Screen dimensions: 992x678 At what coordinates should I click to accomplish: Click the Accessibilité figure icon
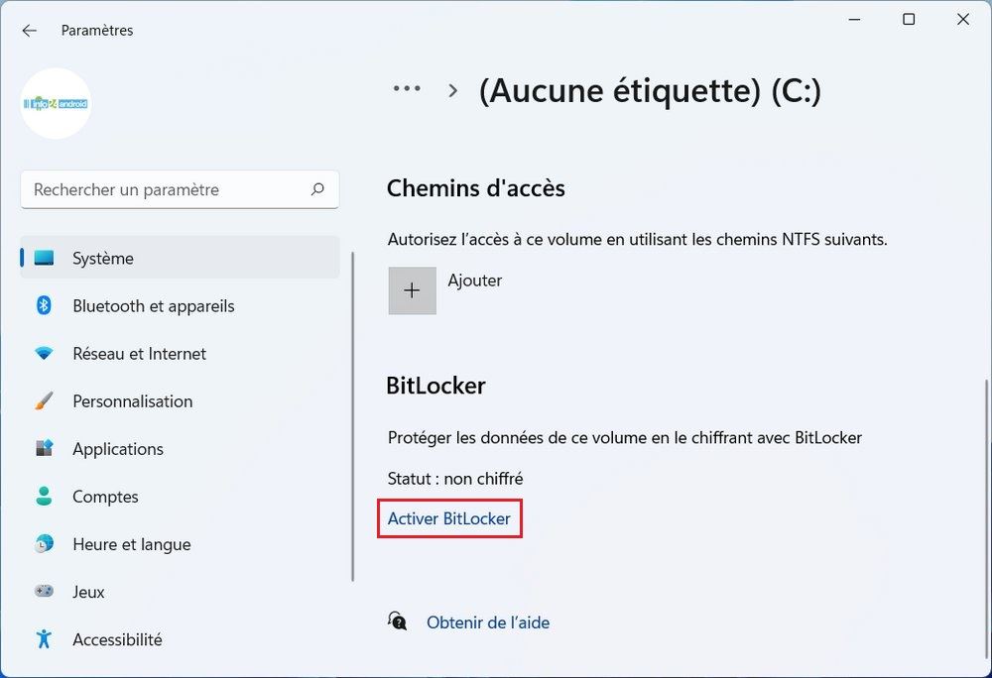click(44, 639)
